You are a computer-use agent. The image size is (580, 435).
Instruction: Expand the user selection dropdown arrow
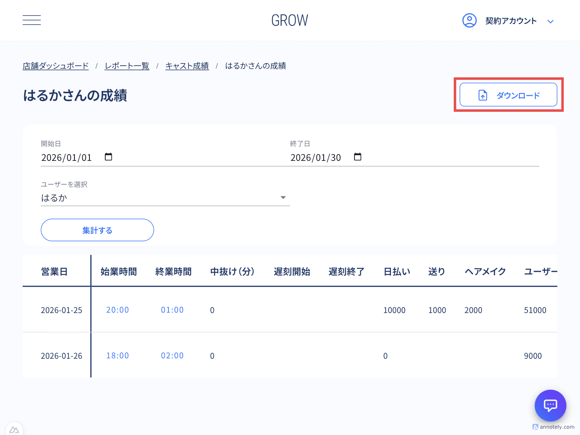[283, 197]
